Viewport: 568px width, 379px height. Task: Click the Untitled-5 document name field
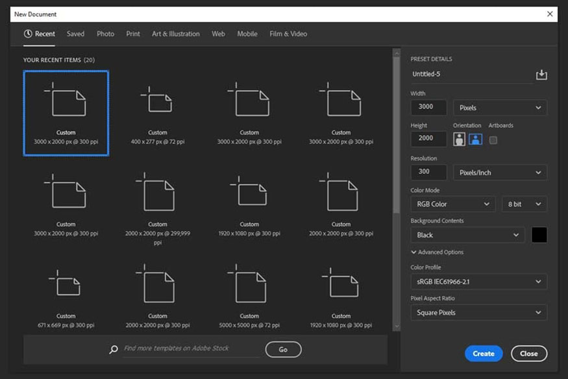point(471,74)
